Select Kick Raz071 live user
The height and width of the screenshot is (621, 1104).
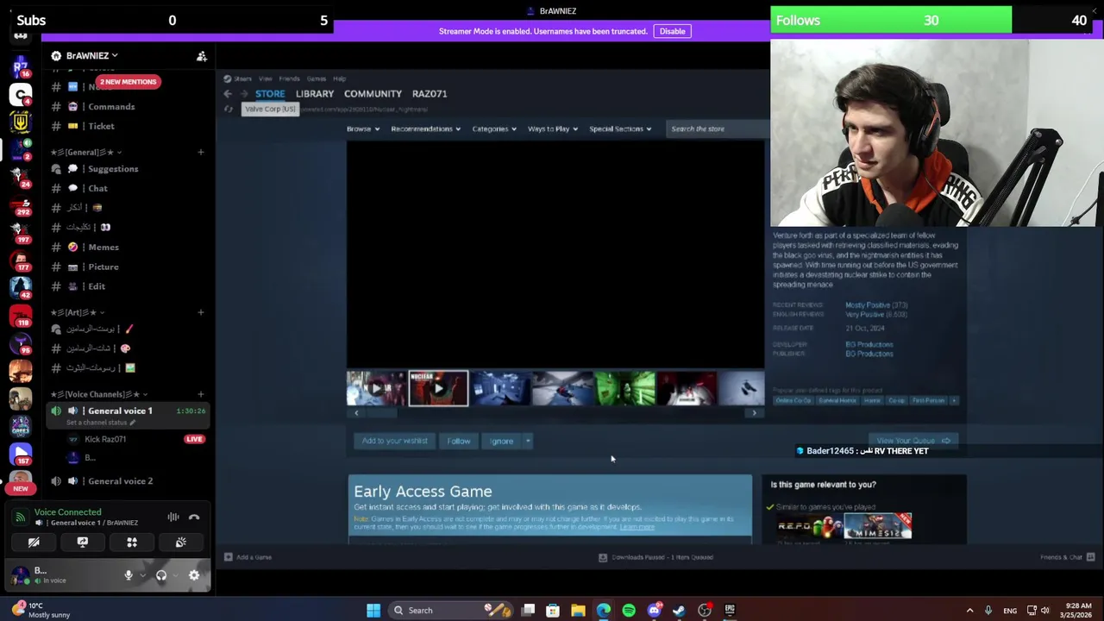pyautogui.click(x=105, y=439)
